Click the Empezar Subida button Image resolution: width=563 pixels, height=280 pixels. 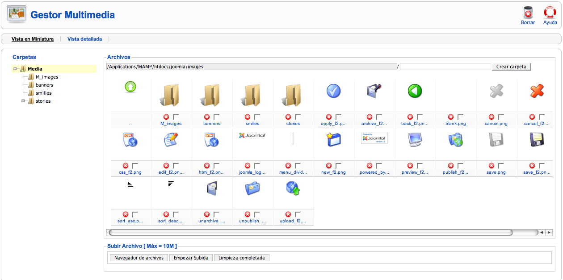[191, 258]
